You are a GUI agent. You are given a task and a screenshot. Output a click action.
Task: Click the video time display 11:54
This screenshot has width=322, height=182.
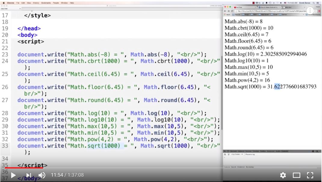(57, 175)
